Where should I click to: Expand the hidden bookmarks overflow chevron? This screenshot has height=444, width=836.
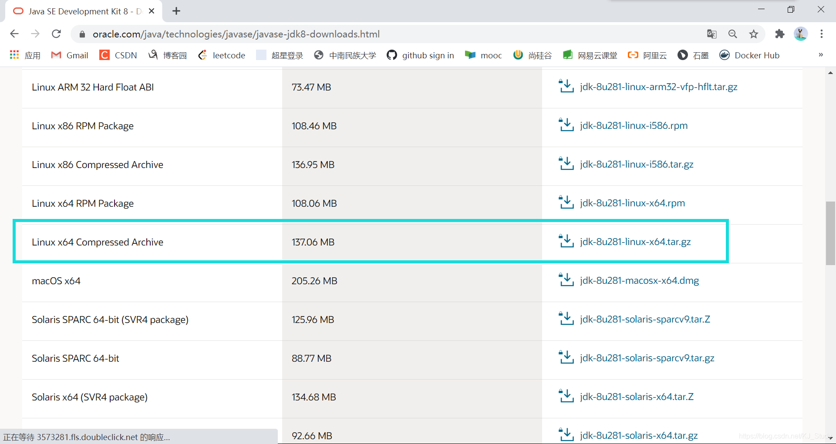click(821, 55)
